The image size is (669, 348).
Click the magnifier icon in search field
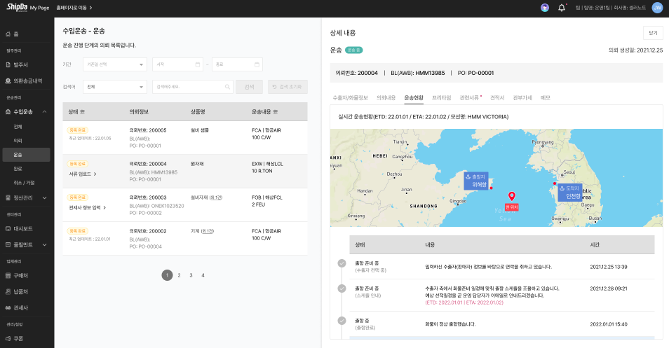click(x=228, y=87)
